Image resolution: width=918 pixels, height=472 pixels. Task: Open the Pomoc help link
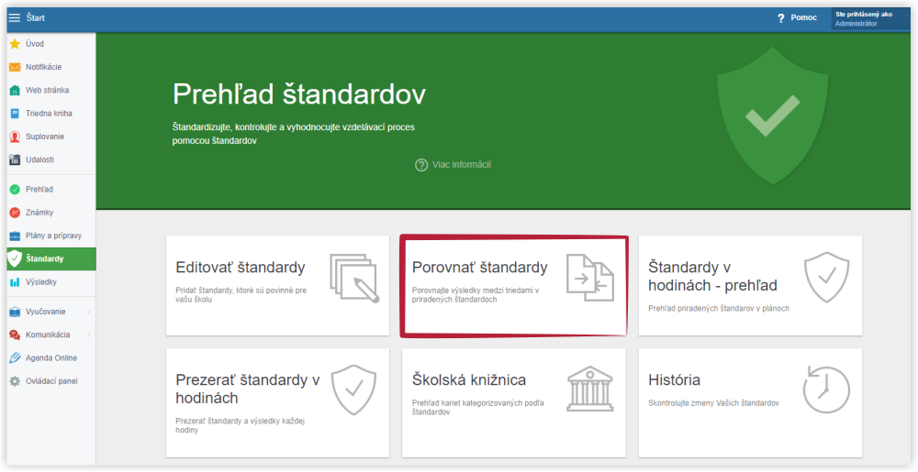coord(803,17)
